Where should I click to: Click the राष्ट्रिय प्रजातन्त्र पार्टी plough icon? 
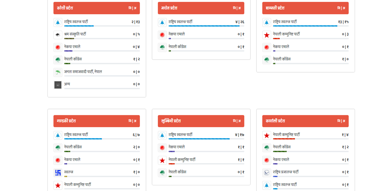pos(267,173)
